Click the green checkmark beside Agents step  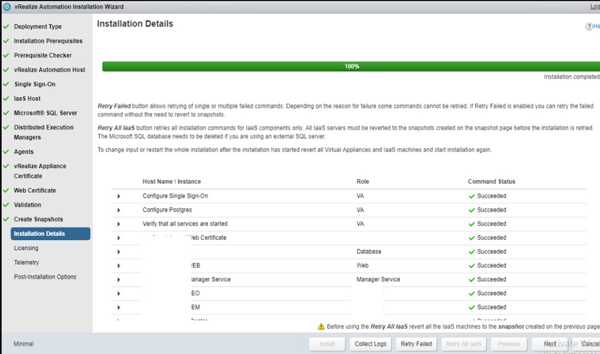coord(6,152)
